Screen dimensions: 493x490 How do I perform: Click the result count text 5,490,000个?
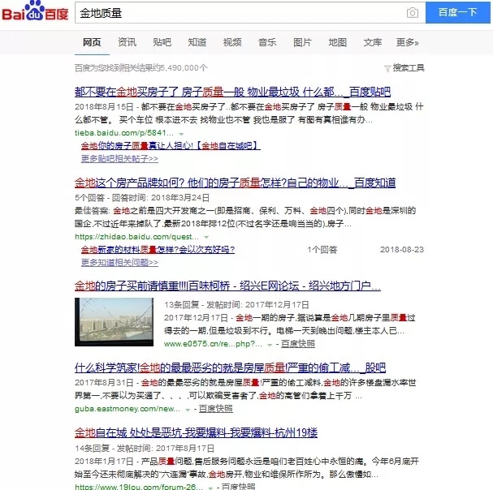(x=141, y=68)
